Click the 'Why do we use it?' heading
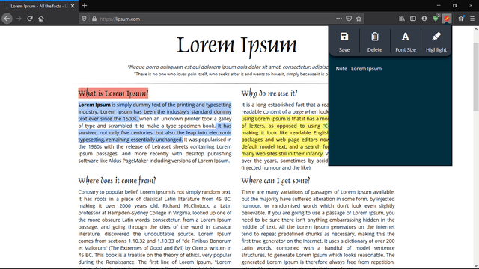This screenshot has height=269, width=479. click(269, 93)
